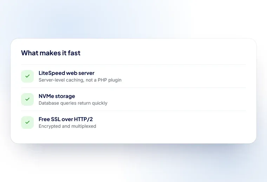Viewport: 267px width, 182px height.
Task: Click 'Database queries return quickly' description
Action: [73, 103]
